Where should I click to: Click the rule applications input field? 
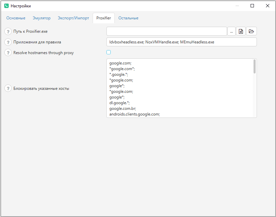point(182,42)
